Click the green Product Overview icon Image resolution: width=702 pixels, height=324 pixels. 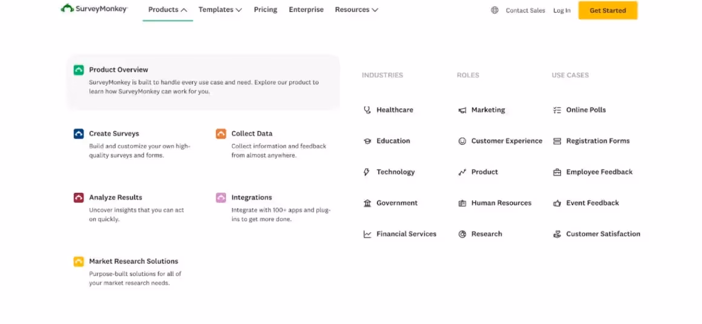coord(79,70)
